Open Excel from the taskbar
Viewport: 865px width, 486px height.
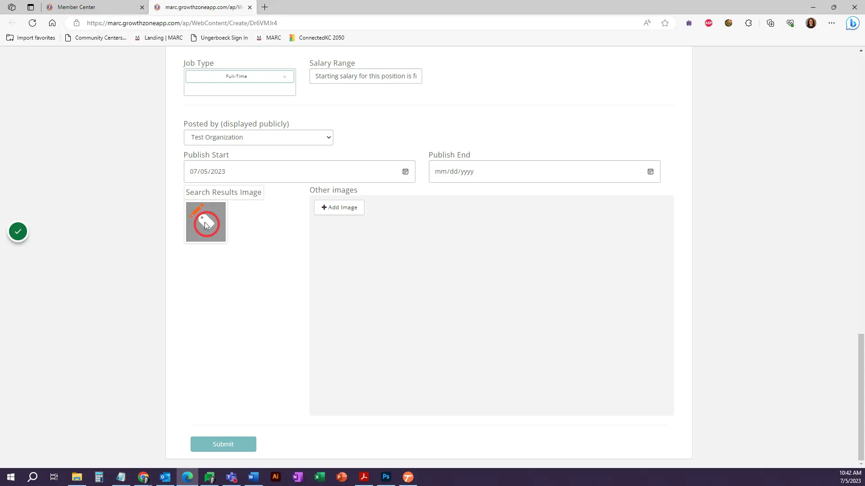coord(320,477)
